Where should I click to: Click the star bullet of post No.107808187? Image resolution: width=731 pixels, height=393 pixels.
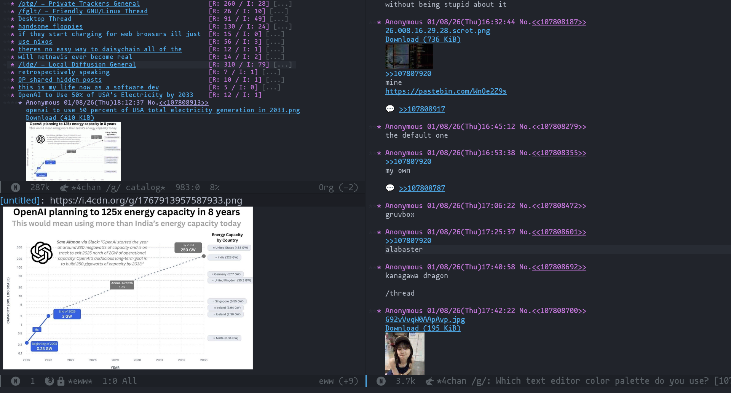point(379,22)
